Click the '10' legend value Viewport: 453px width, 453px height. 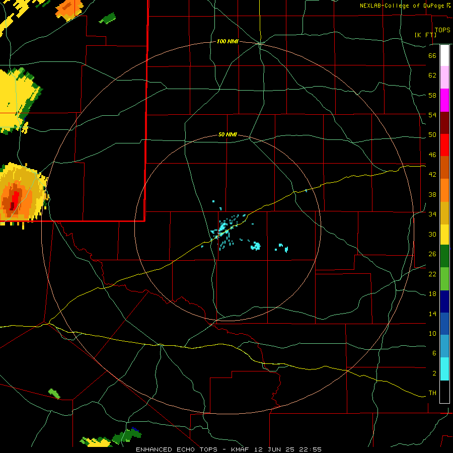click(432, 334)
